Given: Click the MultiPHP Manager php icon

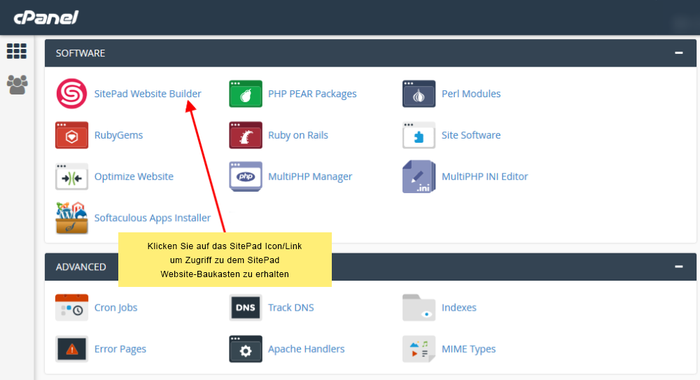Looking at the screenshot, I should click(x=246, y=176).
